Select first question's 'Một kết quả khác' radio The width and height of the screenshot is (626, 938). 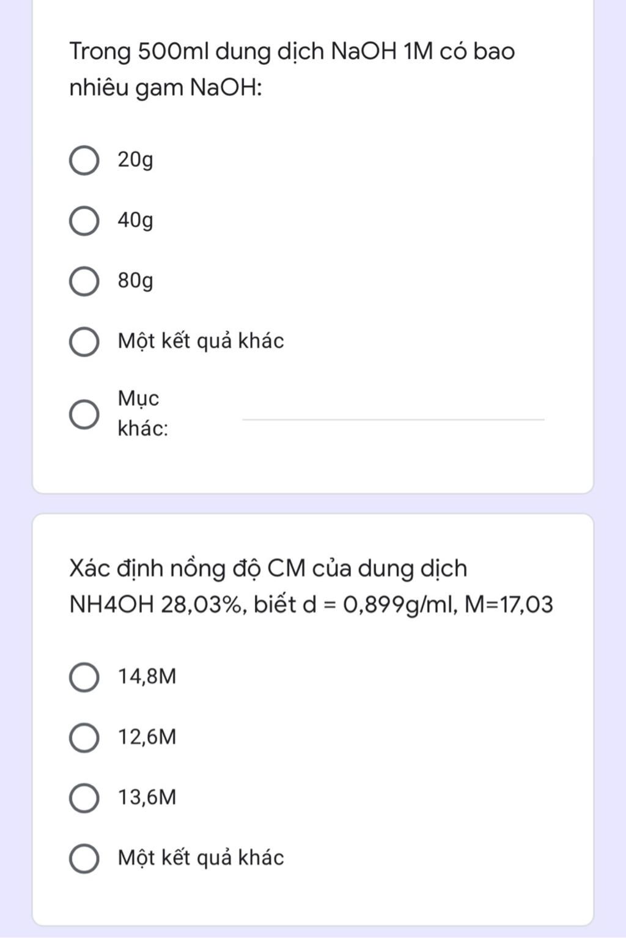[84, 342]
